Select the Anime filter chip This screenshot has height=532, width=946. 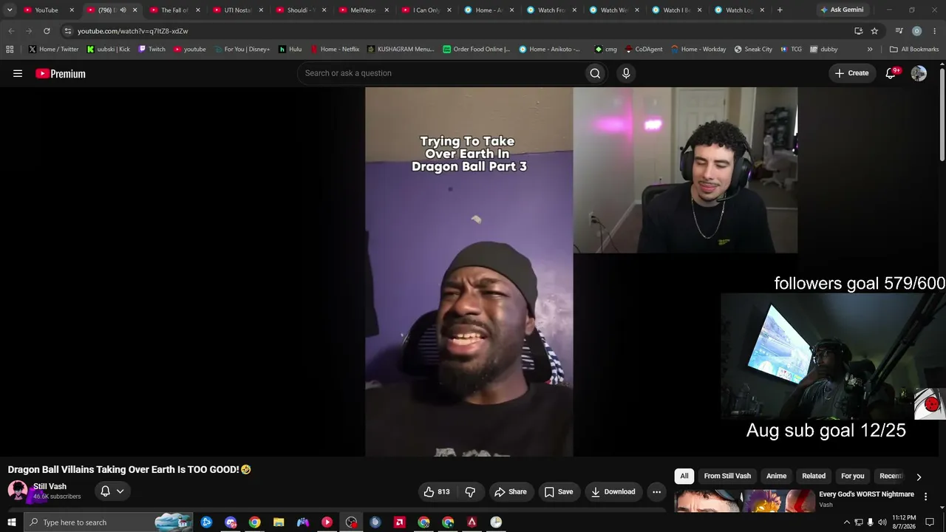click(776, 477)
